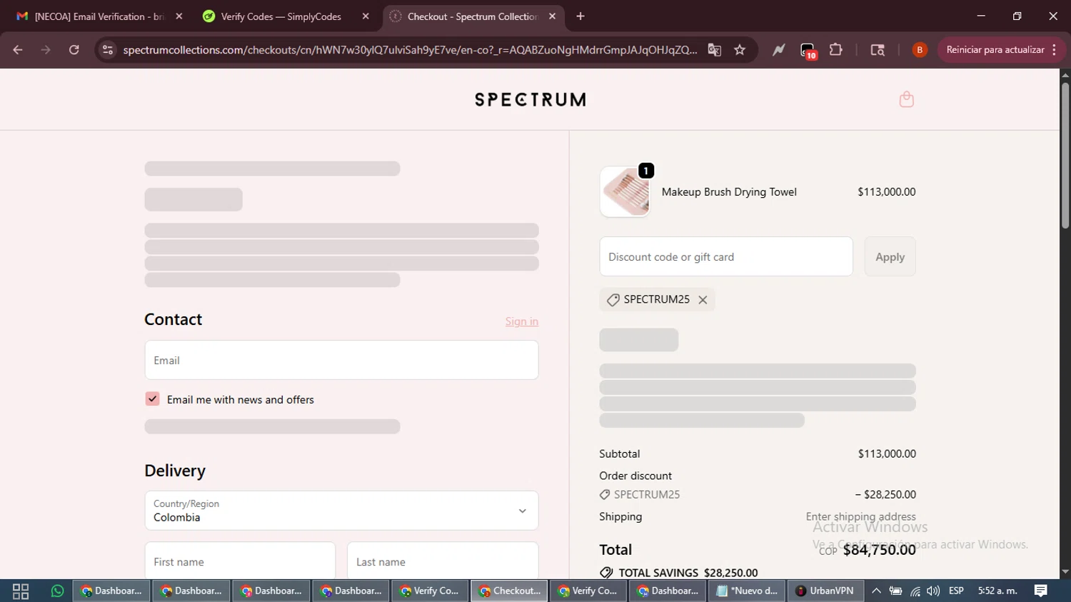The image size is (1071, 602).
Task: Click the Makeup Brush Drying Towel thumbnail
Action: tap(625, 191)
